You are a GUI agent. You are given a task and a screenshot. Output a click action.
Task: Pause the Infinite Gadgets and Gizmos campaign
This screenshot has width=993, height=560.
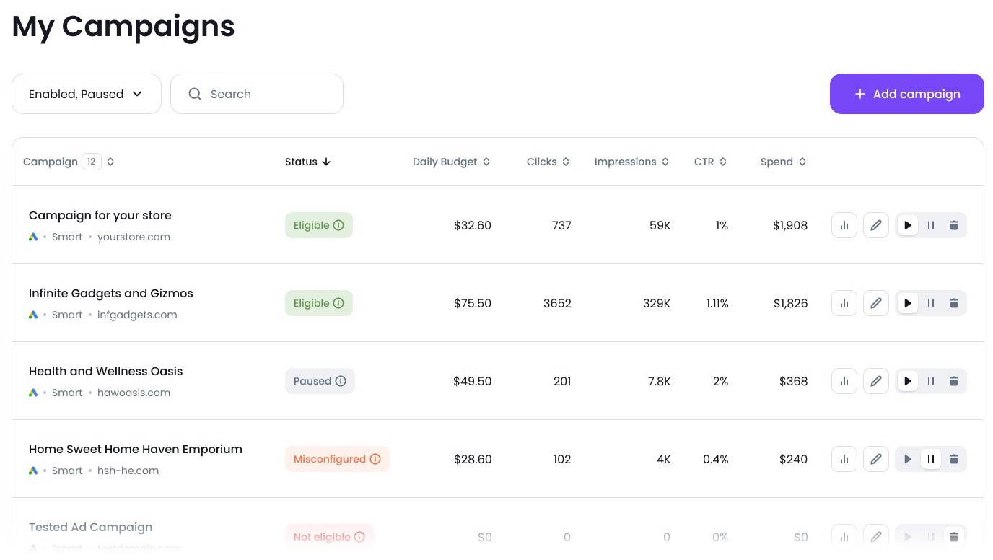click(x=931, y=303)
